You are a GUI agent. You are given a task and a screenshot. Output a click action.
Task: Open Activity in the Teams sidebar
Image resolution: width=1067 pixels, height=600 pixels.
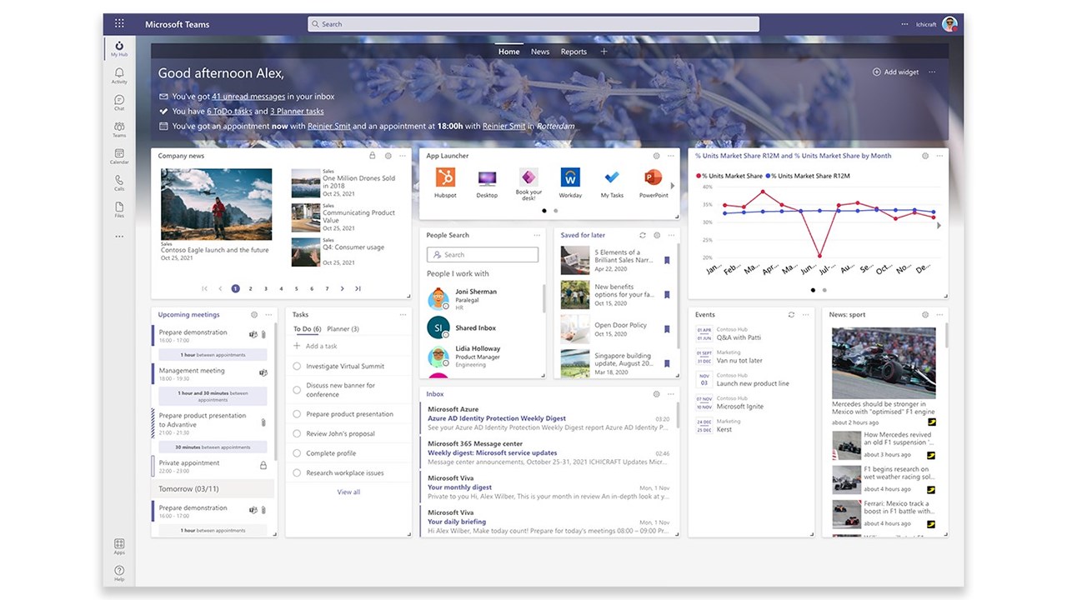[x=119, y=76]
